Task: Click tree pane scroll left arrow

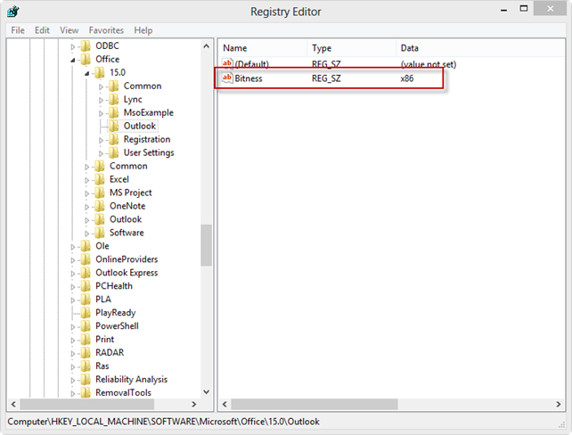Action: click(13, 404)
